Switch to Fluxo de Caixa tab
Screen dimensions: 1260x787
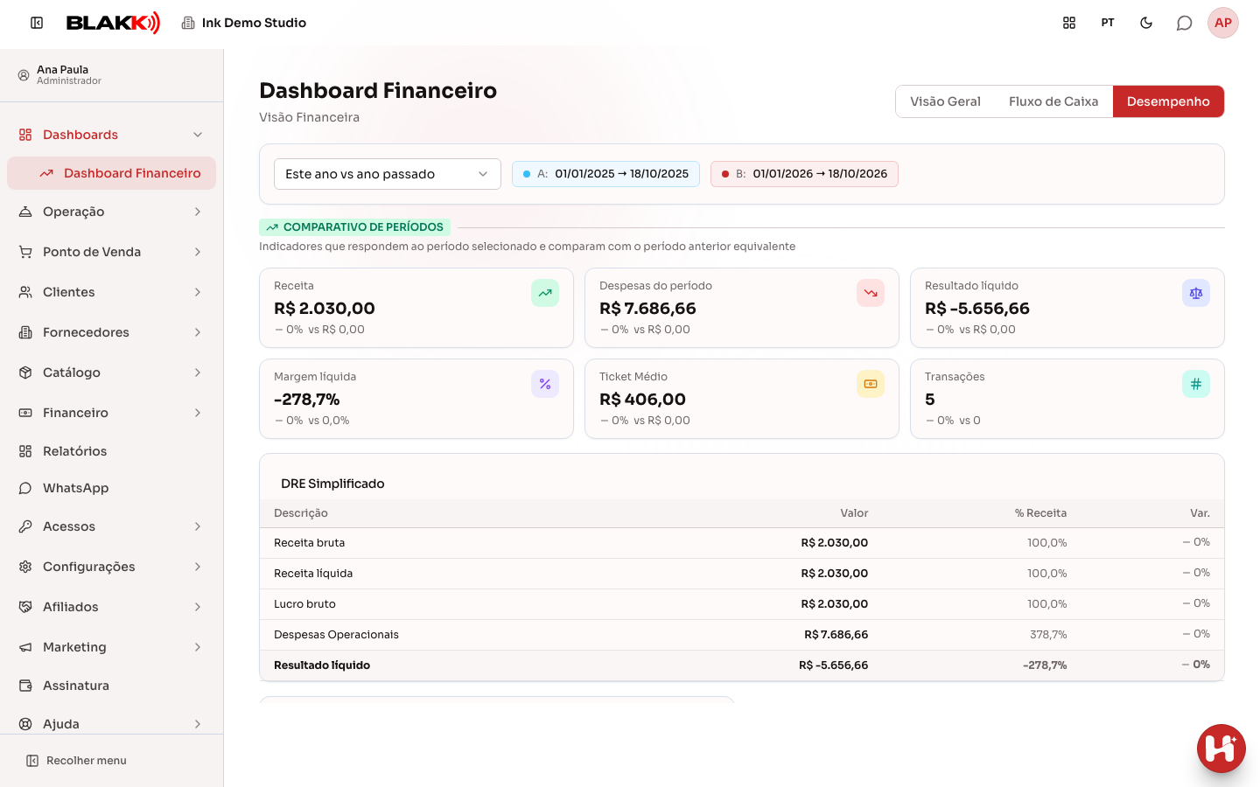[x=1053, y=101]
